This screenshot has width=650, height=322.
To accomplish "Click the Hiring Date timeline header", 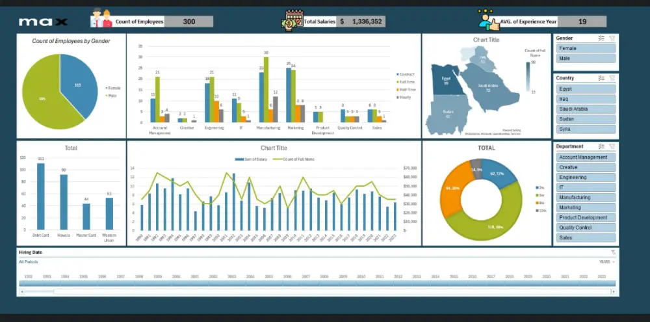I will click(31, 252).
